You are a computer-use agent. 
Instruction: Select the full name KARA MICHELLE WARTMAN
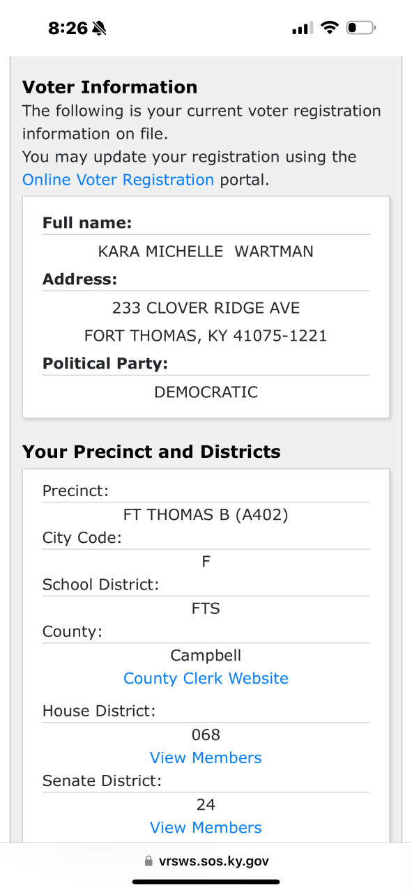(x=206, y=252)
